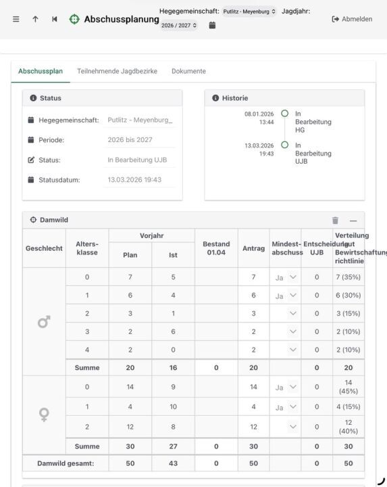Click Antrag field for male Altersklasse 0
Screen dimensions: 387x487
pos(254,277)
